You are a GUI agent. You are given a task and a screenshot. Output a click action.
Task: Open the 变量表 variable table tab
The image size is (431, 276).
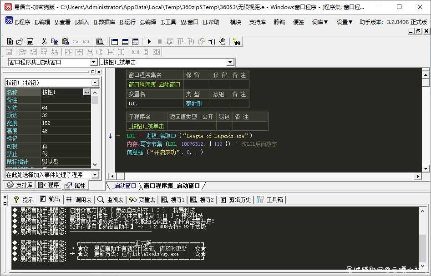click(x=142, y=200)
